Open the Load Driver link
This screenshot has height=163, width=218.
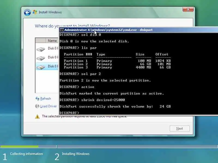coord(49,106)
